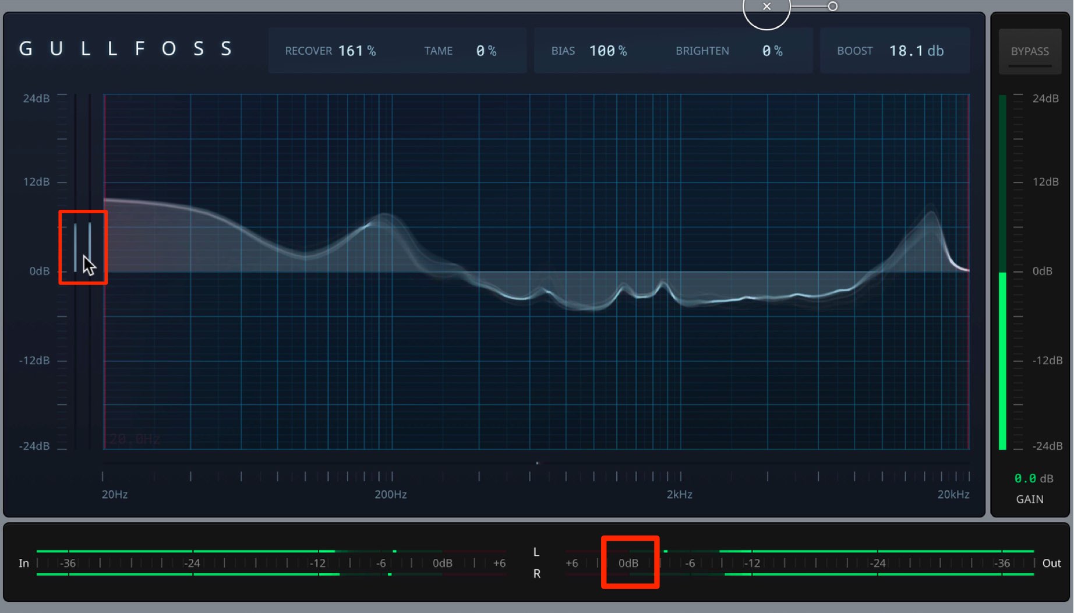1074x613 pixels.
Task: Click the 0dB mark on the output meter
Action: click(x=628, y=563)
